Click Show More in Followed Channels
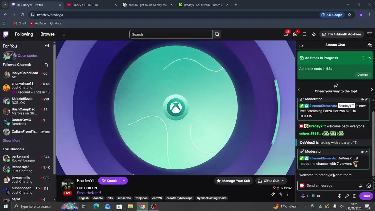The image size is (375, 211). [x=11, y=140]
